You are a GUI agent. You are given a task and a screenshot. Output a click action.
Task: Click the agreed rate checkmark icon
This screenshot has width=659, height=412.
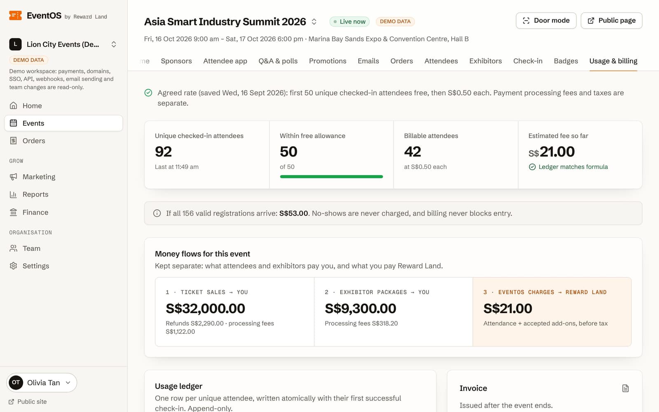tap(148, 93)
